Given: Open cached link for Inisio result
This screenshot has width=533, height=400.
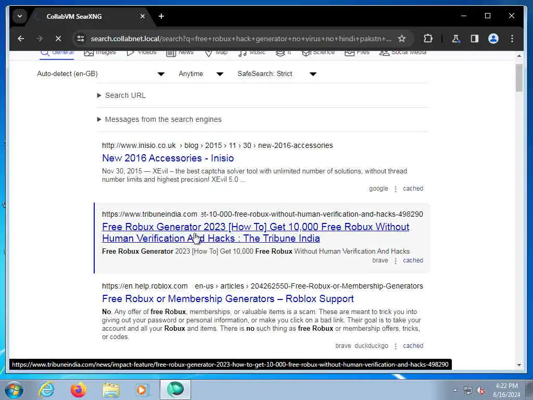Looking at the screenshot, I should 413,189.
